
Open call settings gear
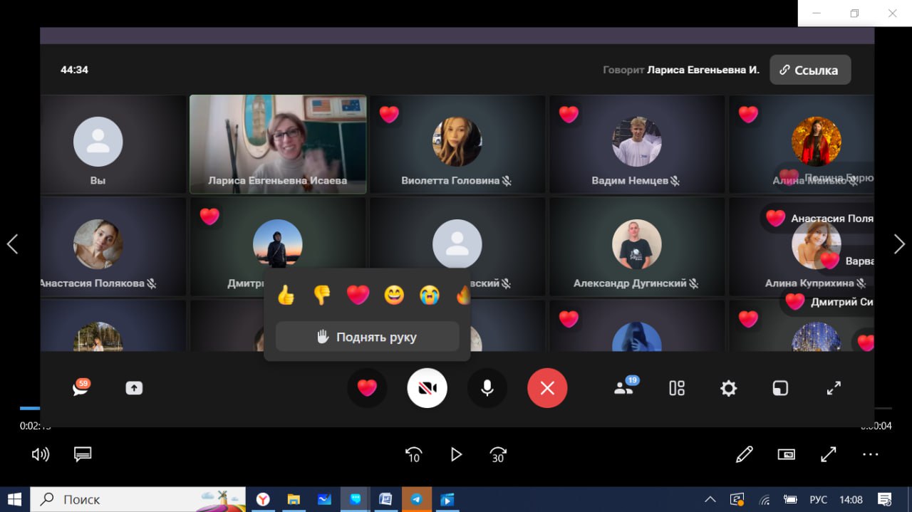click(x=728, y=388)
